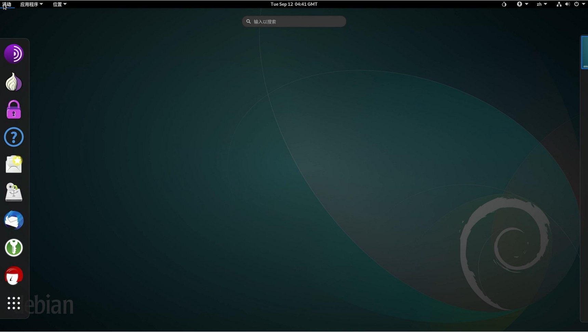Click the Tor status onion in top bar
Viewport: 588px width, 332px height.
(504, 4)
